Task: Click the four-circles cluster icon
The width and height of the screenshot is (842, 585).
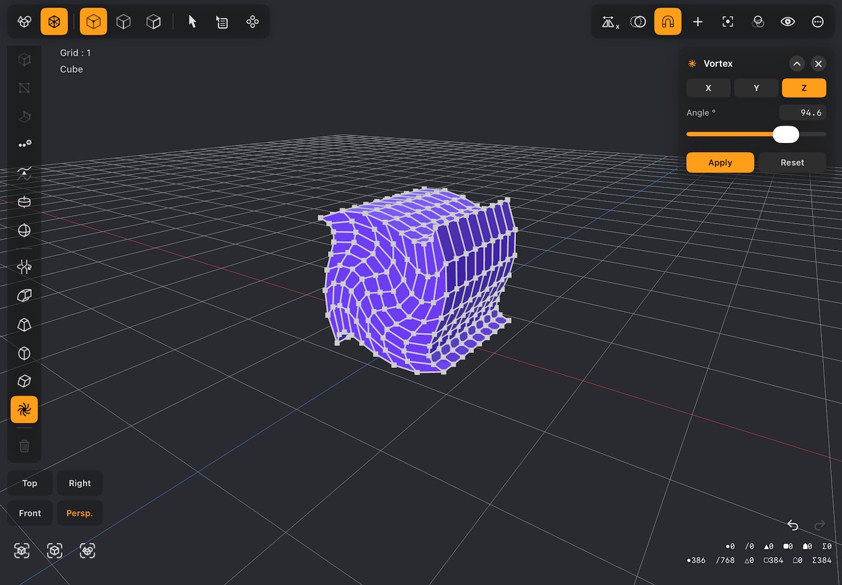Action: point(253,22)
